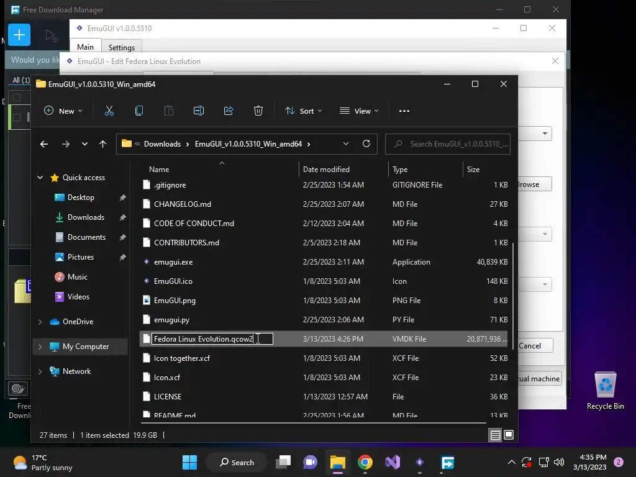Click the Browse button in EmuGUI dialog
Screen dimensions: 636x477
535,184
